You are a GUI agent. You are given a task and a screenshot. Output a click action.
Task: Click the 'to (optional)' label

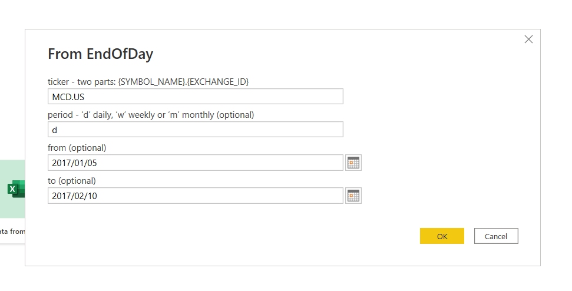click(x=71, y=181)
